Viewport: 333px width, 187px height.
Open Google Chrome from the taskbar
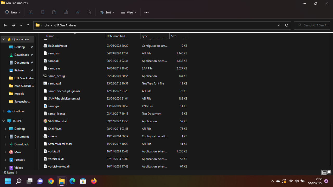(x=51, y=181)
